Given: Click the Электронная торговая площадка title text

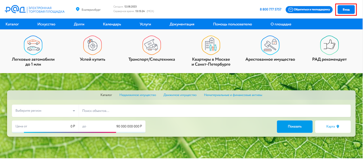Looking at the screenshot, I should (x=46, y=10).
